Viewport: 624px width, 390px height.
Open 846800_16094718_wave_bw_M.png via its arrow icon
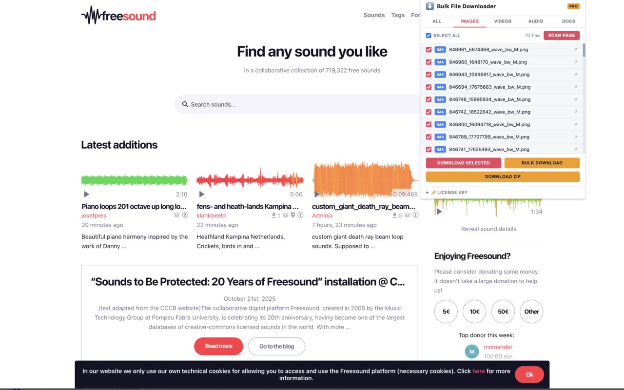coord(576,124)
